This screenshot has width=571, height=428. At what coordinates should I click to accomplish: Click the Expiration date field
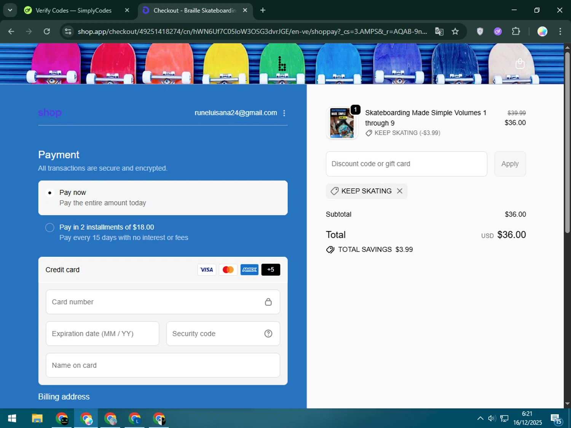pos(102,334)
